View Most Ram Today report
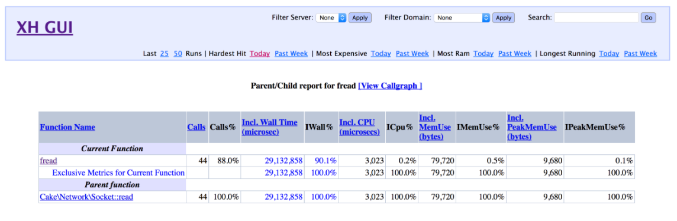Image resolution: width=677 pixels, height=221 pixels. coord(483,53)
